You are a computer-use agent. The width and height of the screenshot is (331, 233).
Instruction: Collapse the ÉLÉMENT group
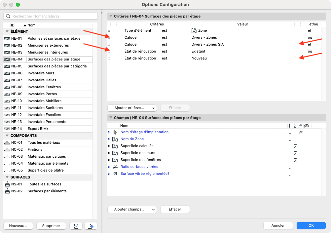(7, 31)
